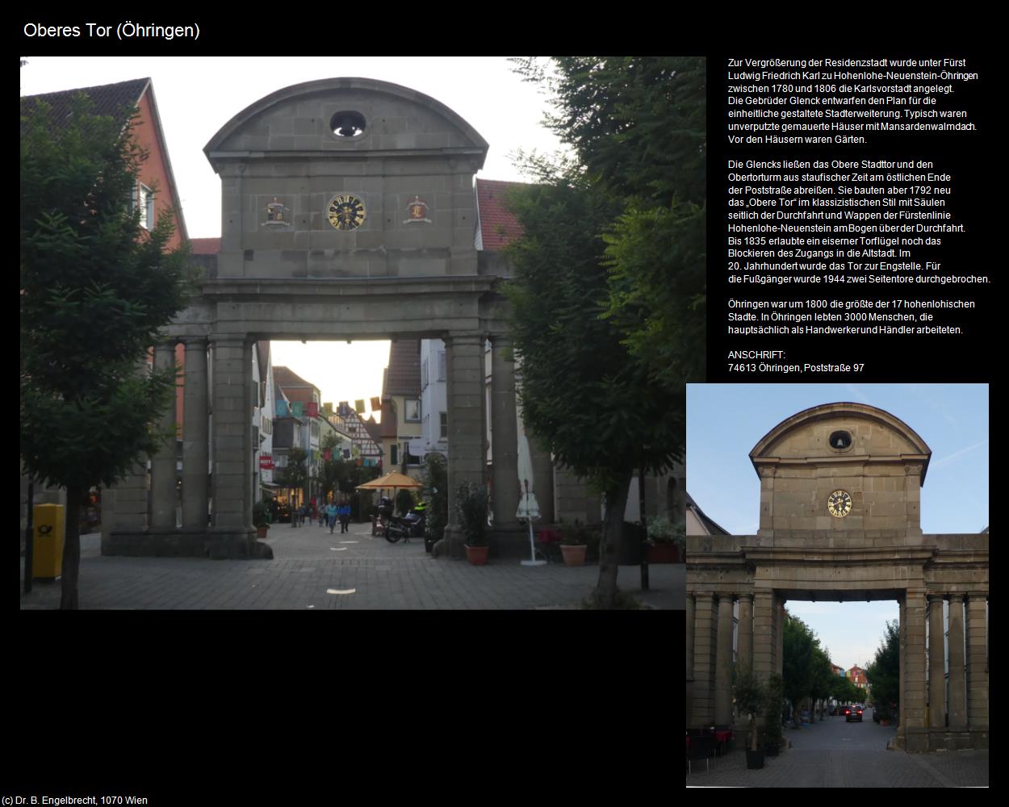Click the paragraph starting 'Zur Vergrößerung der Residenzstadt'
1009x807 pixels.
coord(852,101)
